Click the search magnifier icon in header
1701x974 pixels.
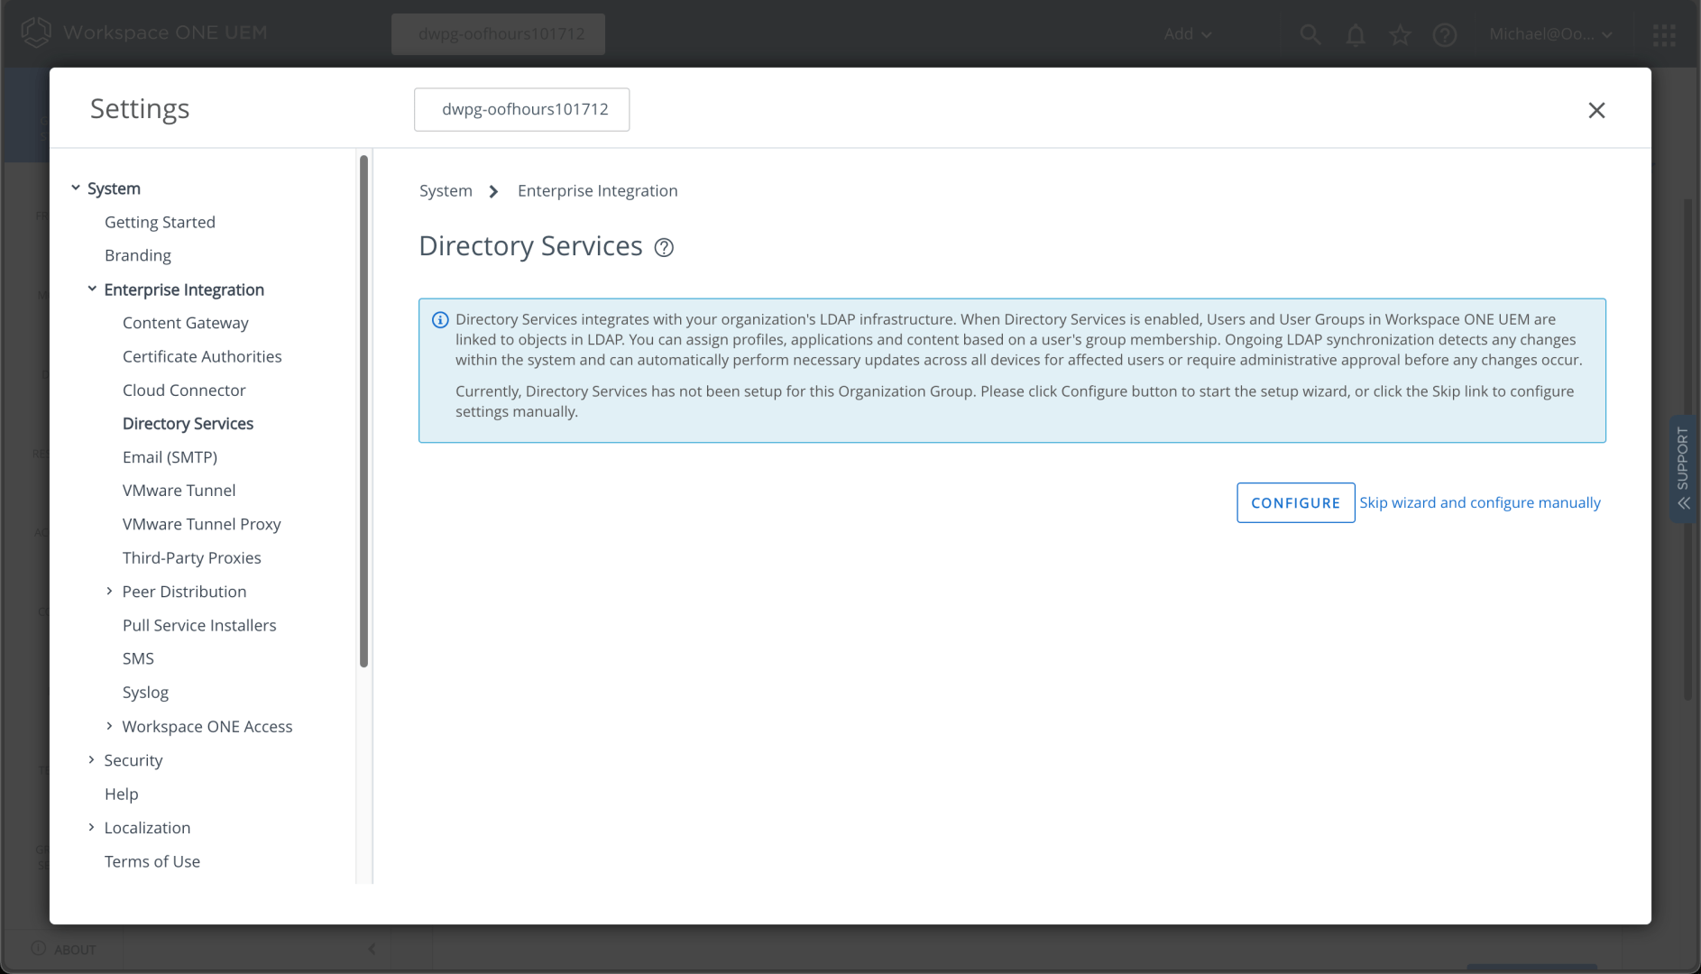pos(1310,34)
